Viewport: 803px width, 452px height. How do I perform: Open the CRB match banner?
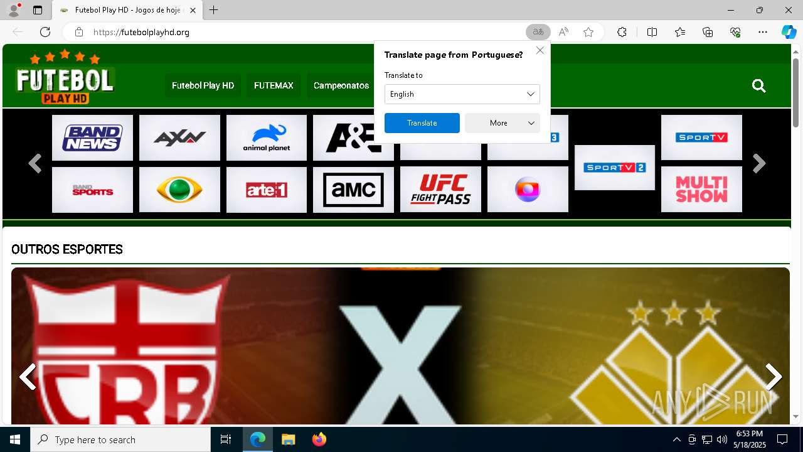[400, 346]
